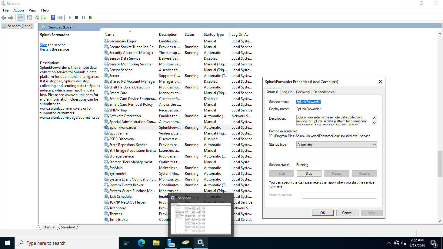The width and height of the screenshot is (443, 249).
Task: Open Help via blue question mark icon
Action: pyautogui.click(x=53, y=18)
